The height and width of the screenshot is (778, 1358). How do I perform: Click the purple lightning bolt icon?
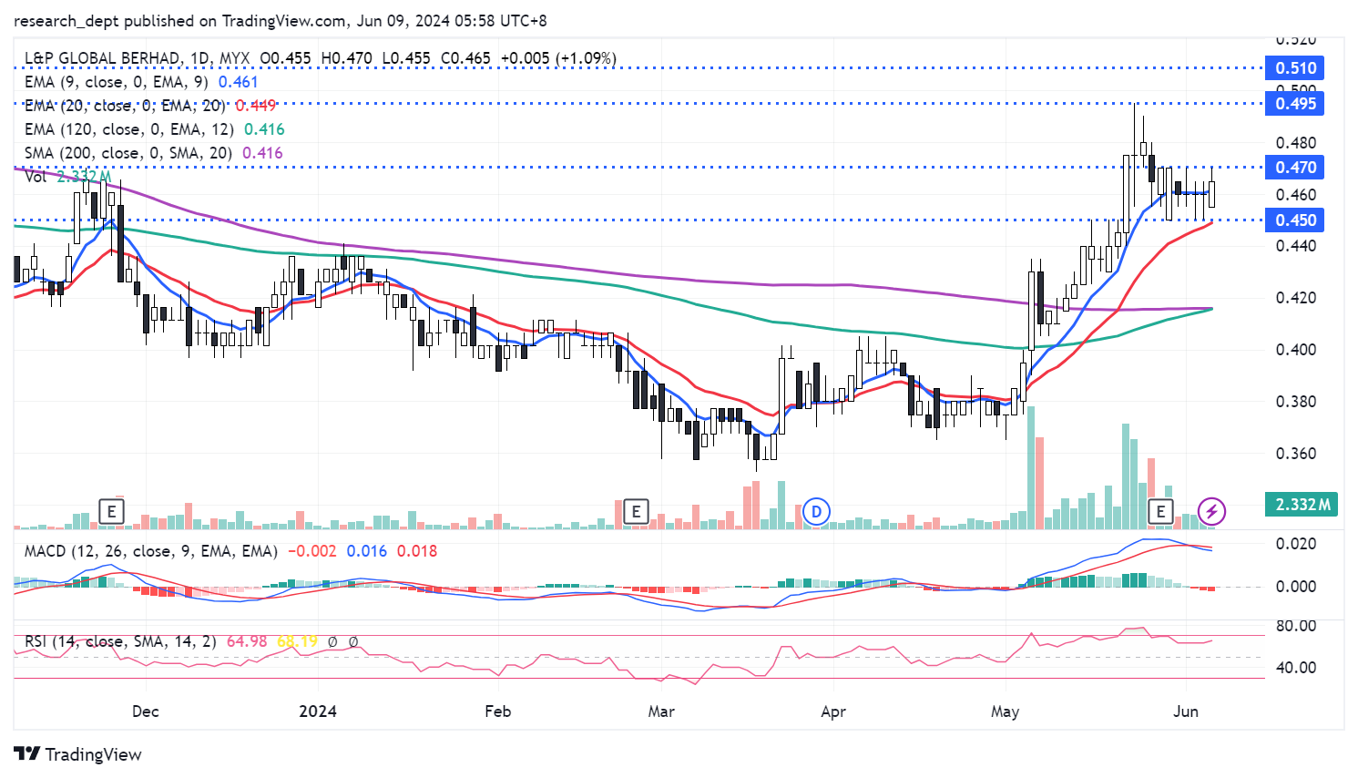1210,511
